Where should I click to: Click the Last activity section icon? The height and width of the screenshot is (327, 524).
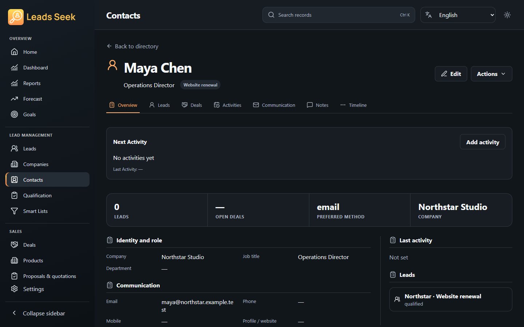pyautogui.click(x=393, y=240)
